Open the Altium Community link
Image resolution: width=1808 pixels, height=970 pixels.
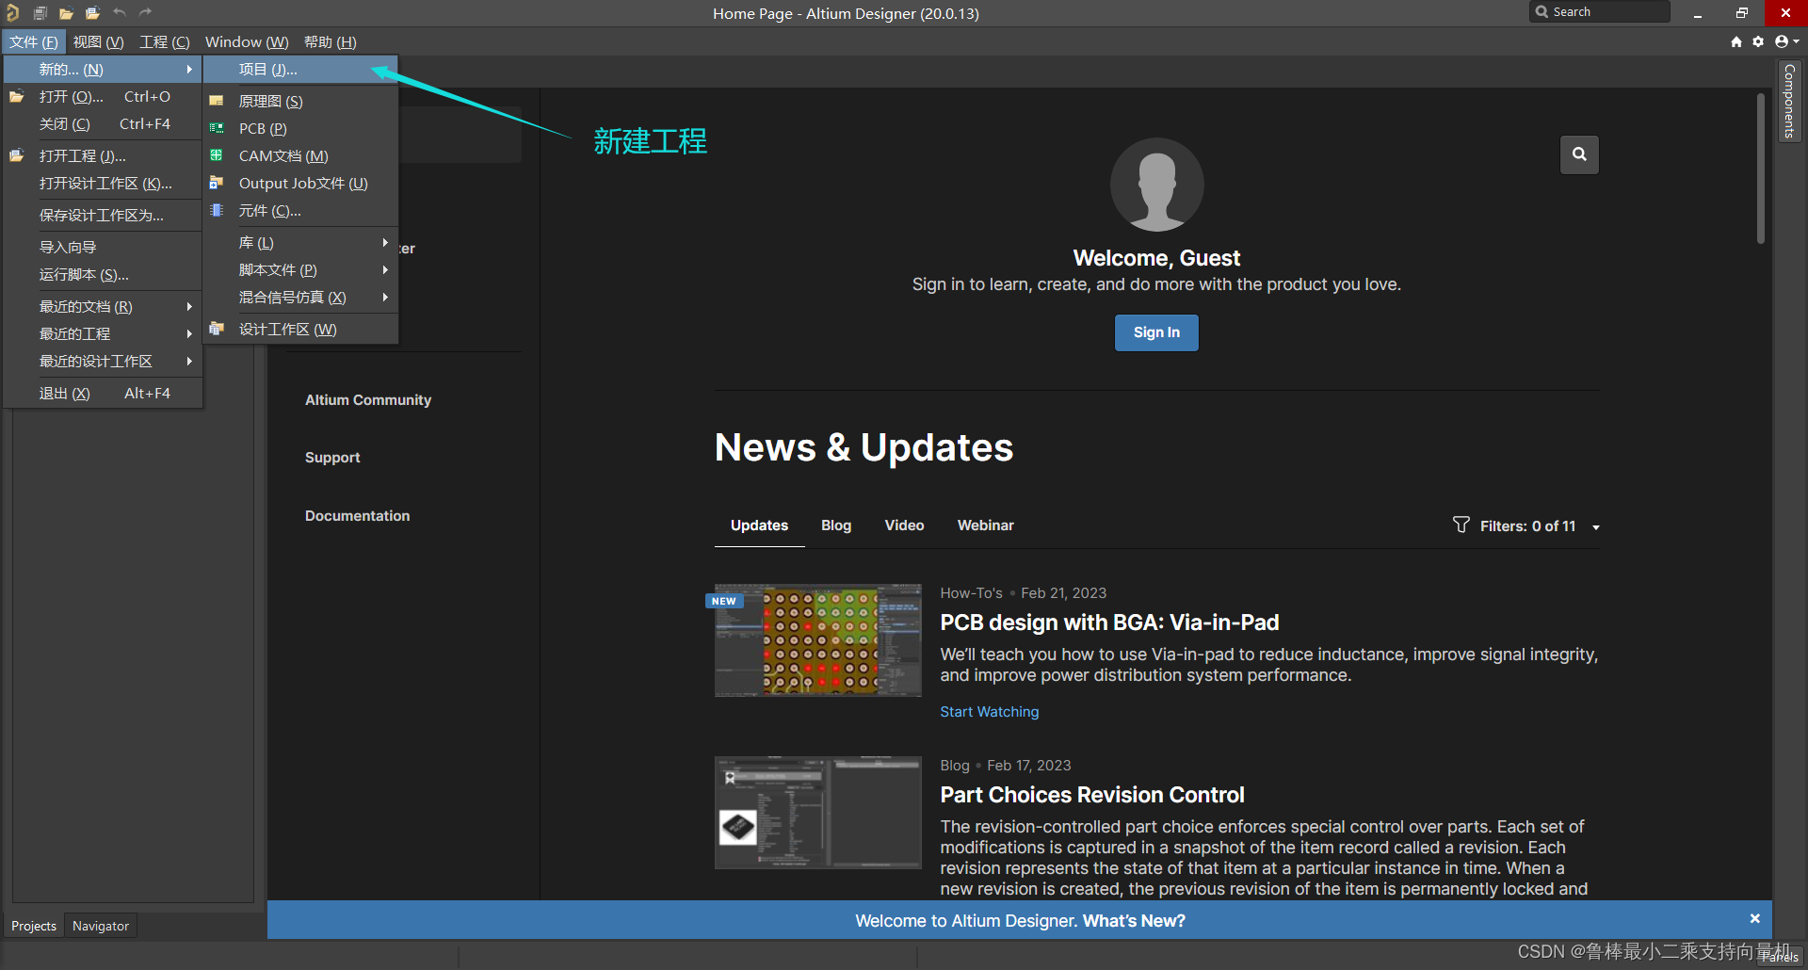(368, 400)
